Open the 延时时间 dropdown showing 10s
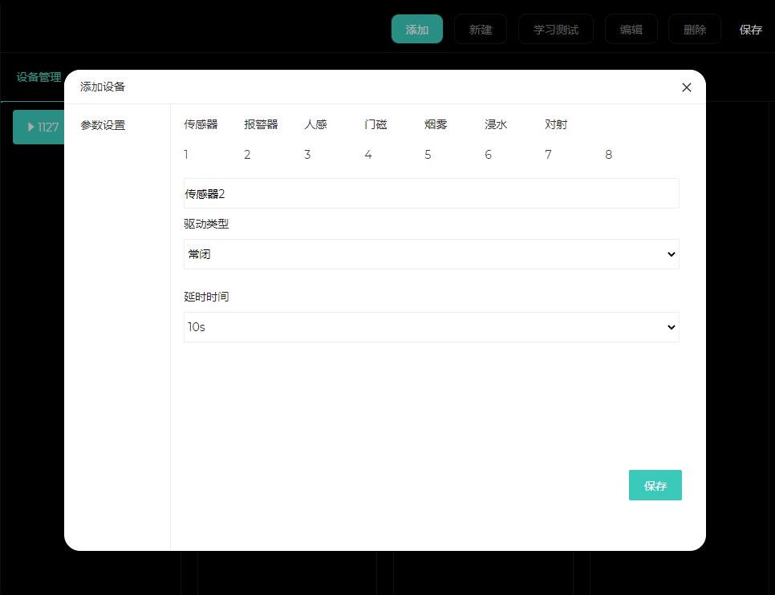The image size is (775, 595). click(x=432, y=326)
